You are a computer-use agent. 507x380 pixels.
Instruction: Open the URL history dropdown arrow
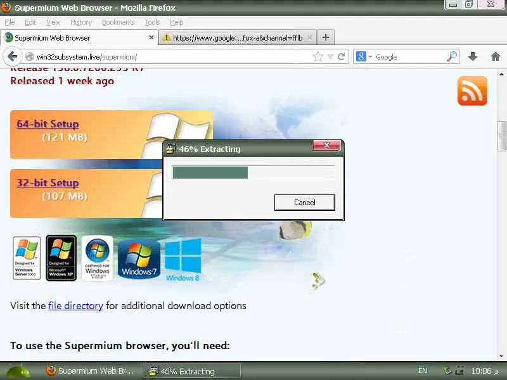(330, 57)
